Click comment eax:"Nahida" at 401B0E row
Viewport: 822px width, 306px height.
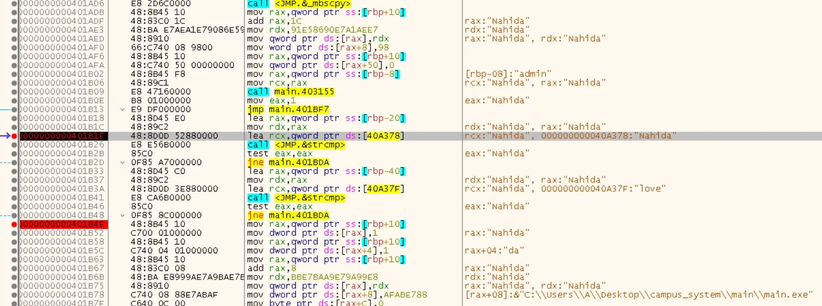tap(497, 101)
